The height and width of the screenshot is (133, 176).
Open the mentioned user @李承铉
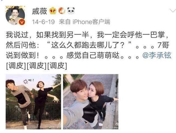click(x=157, y=55)
